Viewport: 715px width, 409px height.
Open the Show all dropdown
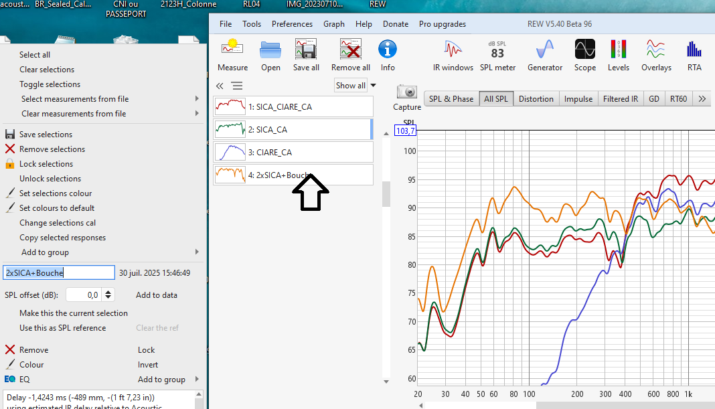355,86
